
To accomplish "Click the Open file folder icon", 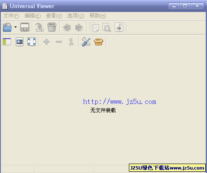I will click(x=7, y=27).
